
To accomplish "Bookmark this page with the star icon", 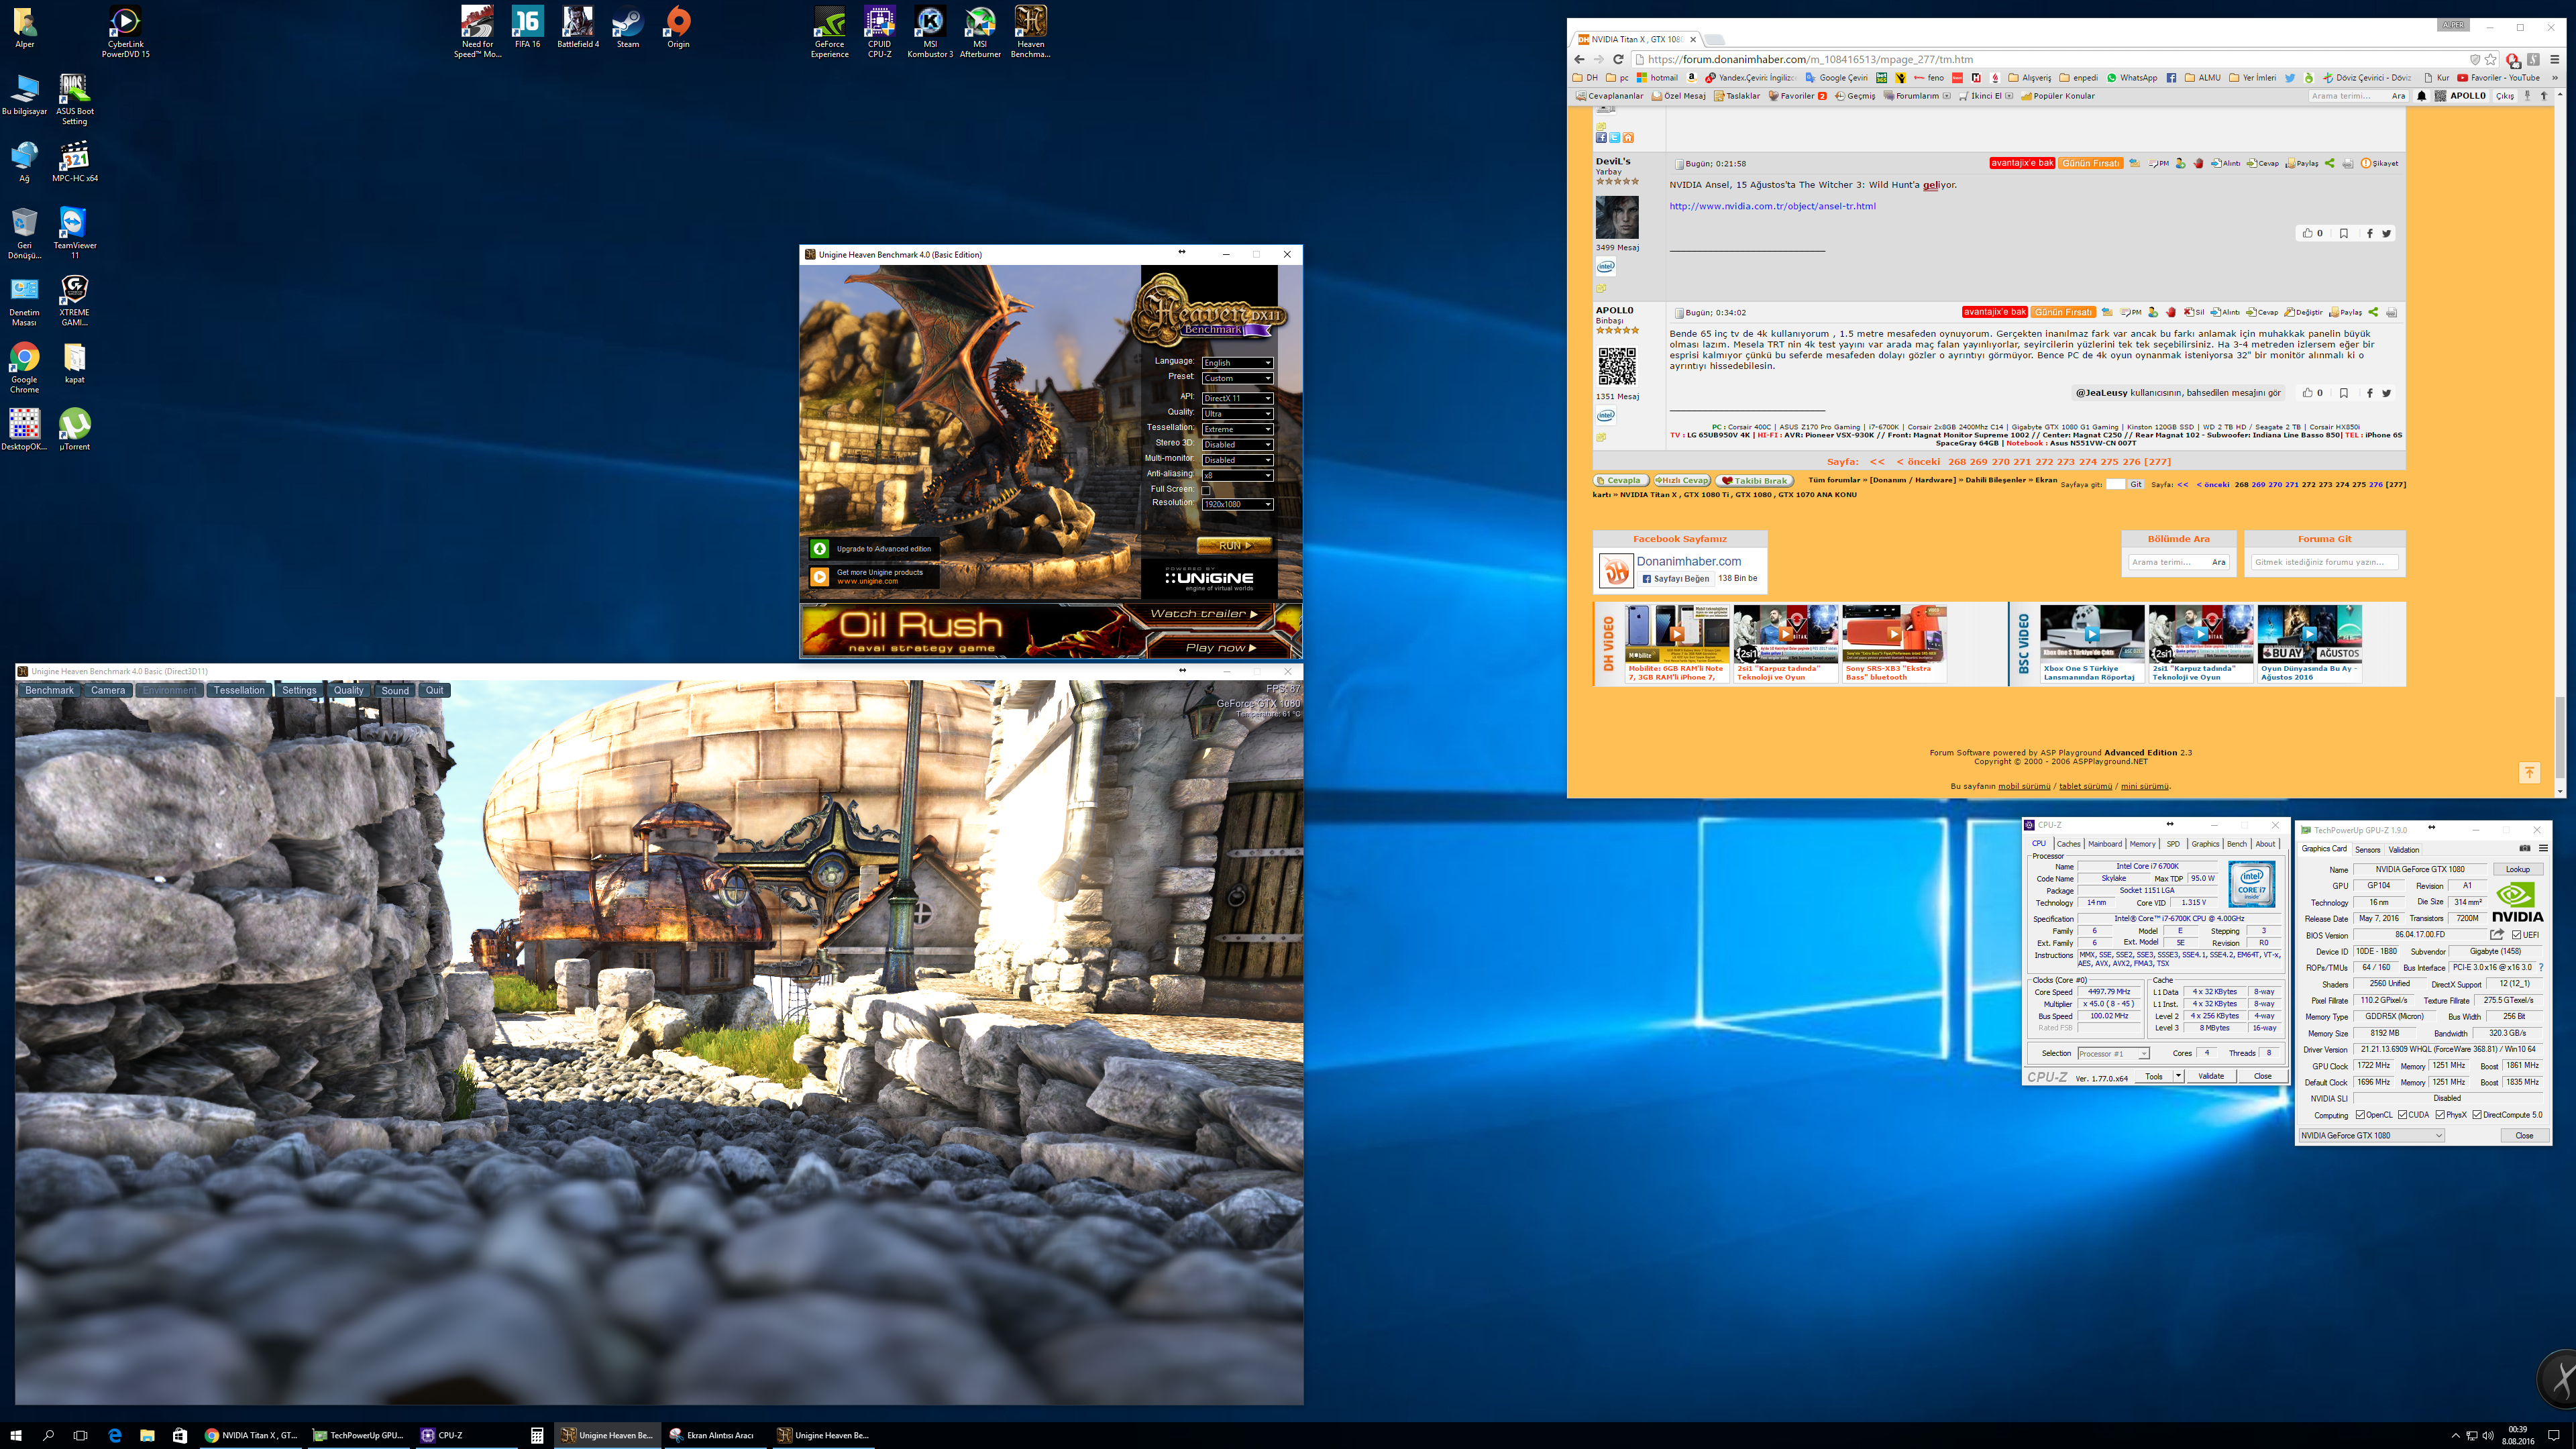I will (x=2491, y=59).
